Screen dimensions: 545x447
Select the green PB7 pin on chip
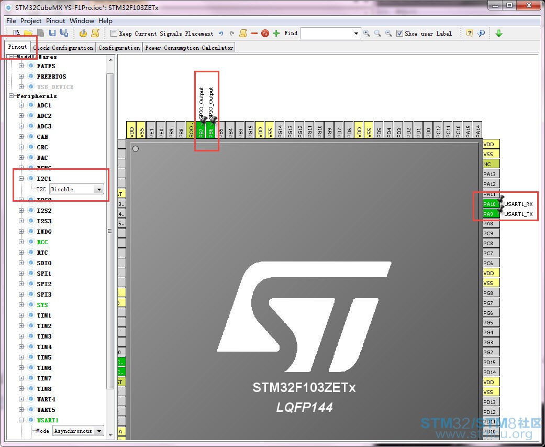coord(201,130)
